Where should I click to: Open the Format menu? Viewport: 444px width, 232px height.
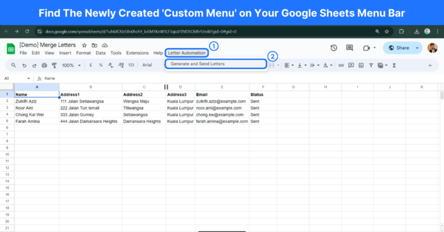84,53
